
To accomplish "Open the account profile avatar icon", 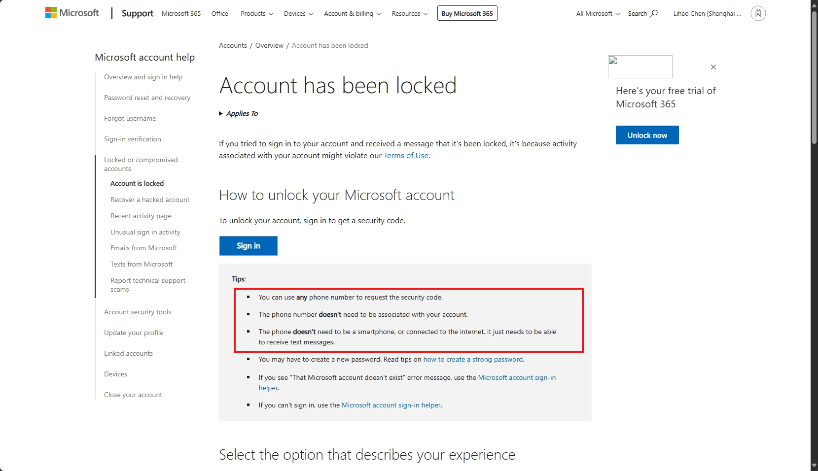I will tap(758, 13).
